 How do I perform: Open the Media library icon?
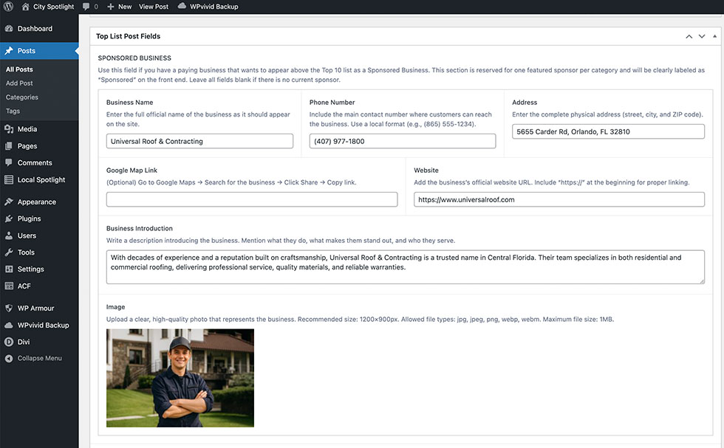(x=9, y=129)
